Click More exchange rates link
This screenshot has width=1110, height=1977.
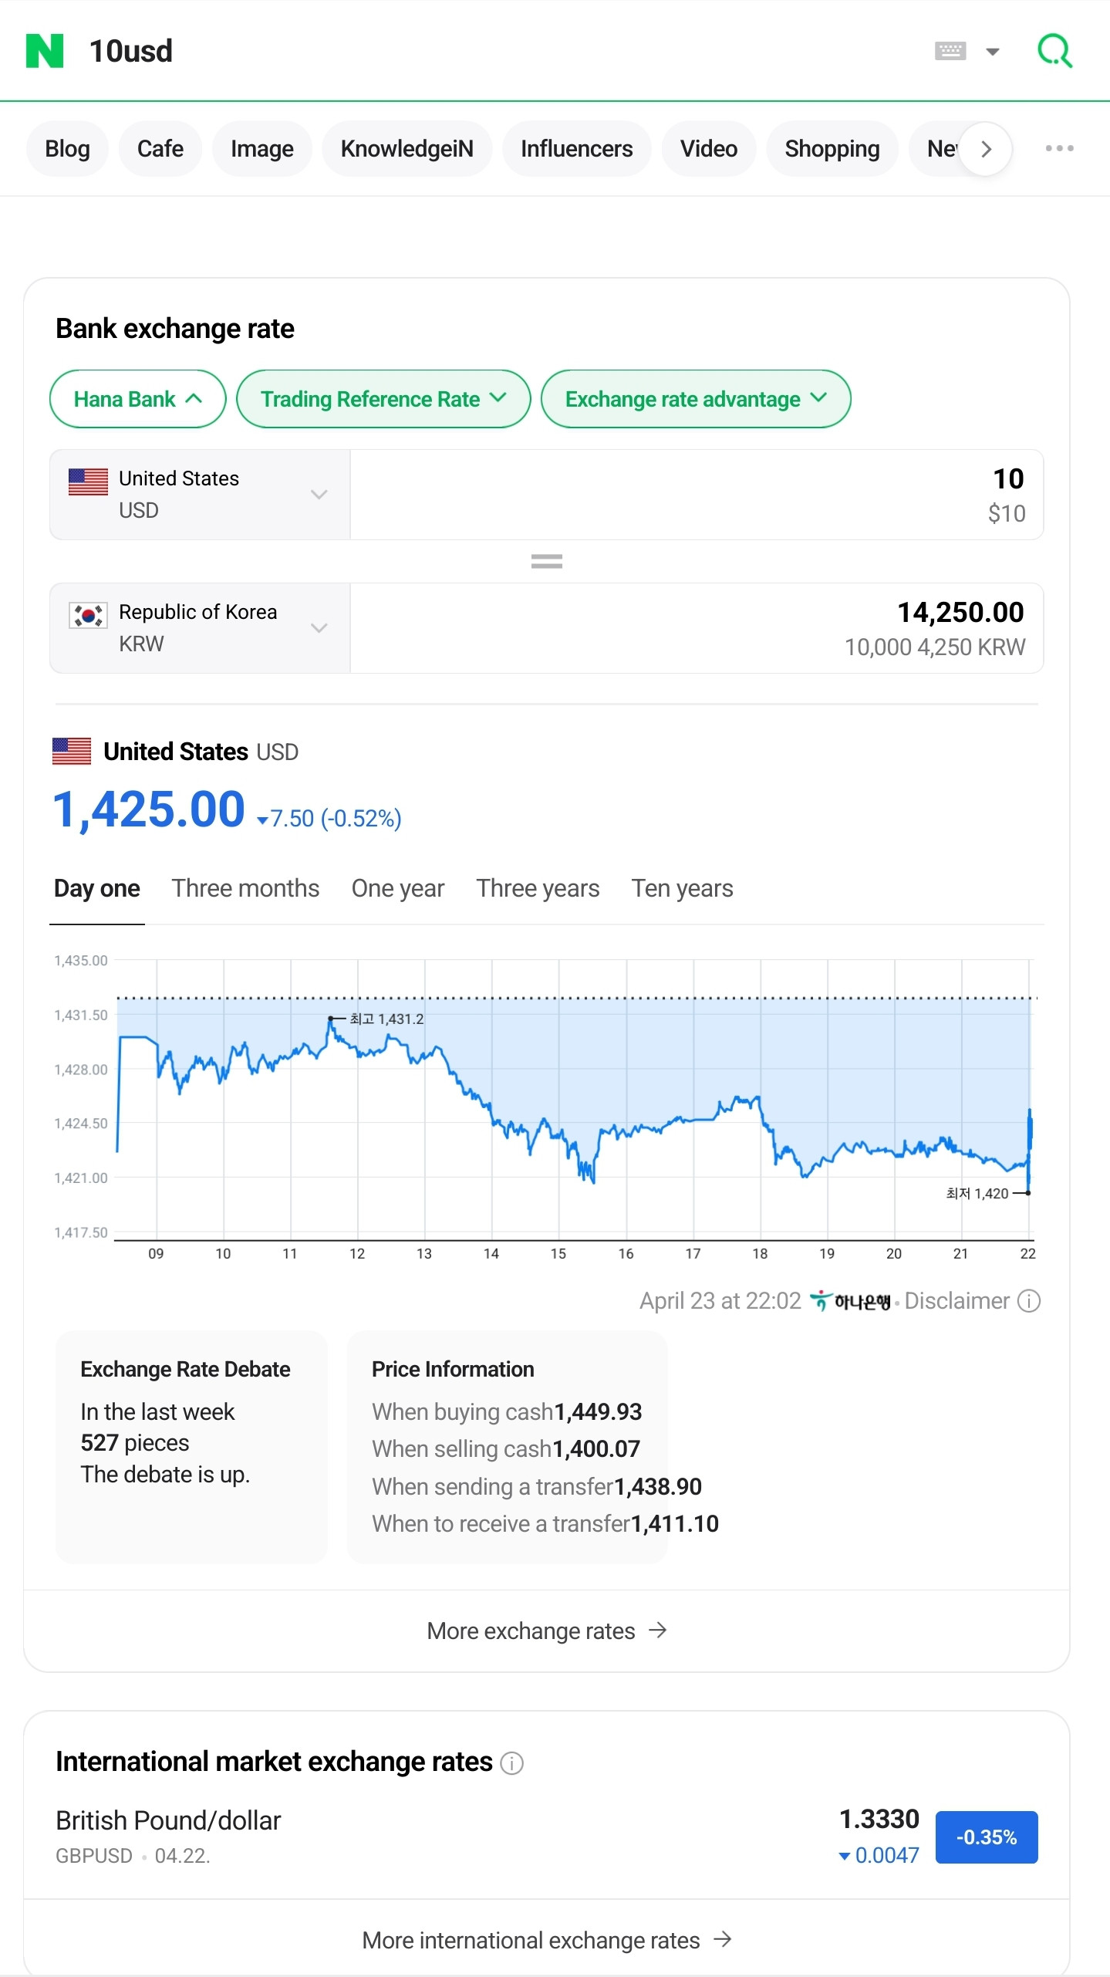point(546,1631)
